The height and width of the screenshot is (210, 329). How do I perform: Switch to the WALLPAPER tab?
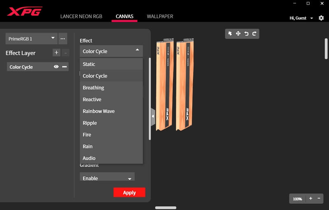pyautogui.click(x=160, y=16)
